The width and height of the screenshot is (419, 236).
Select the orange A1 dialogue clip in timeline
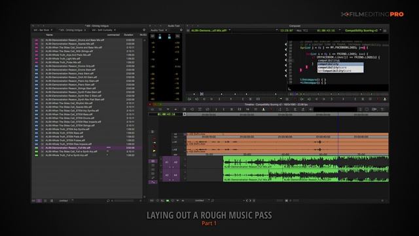click(287, 142)
